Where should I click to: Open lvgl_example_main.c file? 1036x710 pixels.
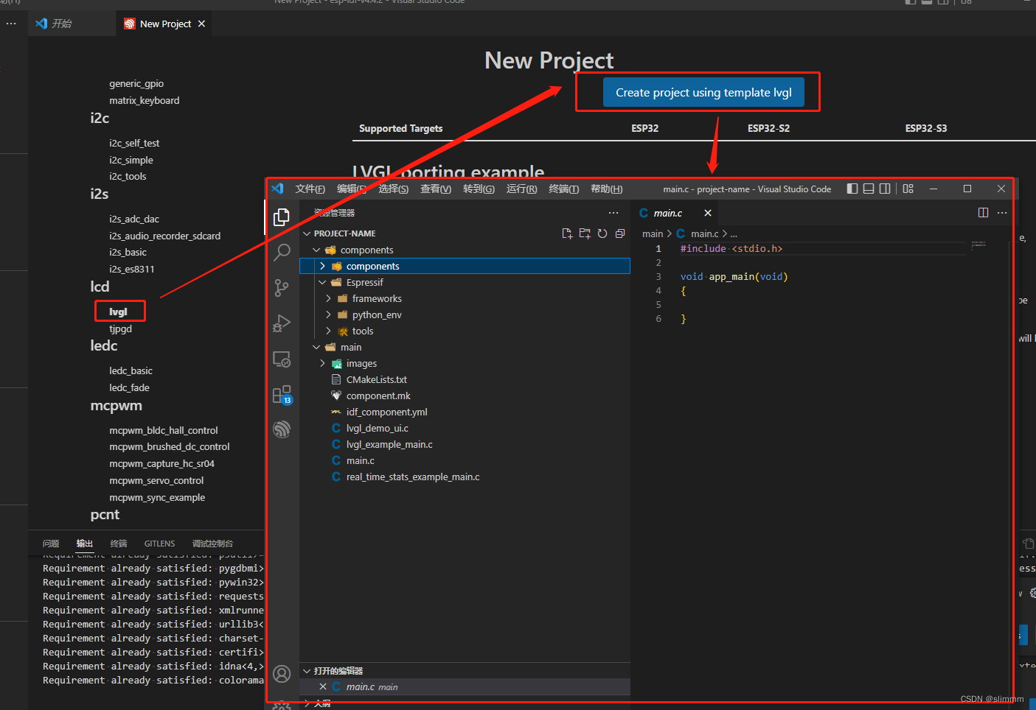point(389,444)
